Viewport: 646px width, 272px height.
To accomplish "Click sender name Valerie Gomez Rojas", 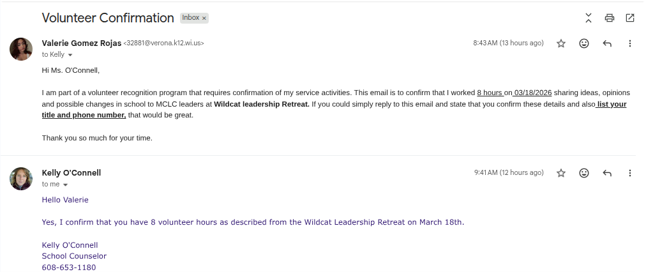I will tap(81, 43).
